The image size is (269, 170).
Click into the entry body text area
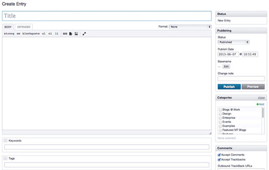point(107,83)
